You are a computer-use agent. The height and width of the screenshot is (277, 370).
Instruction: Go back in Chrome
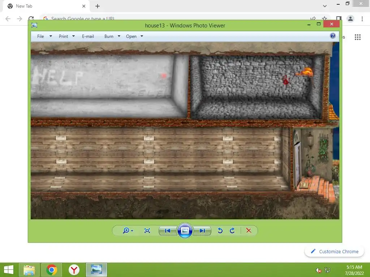tap(8, 19)
